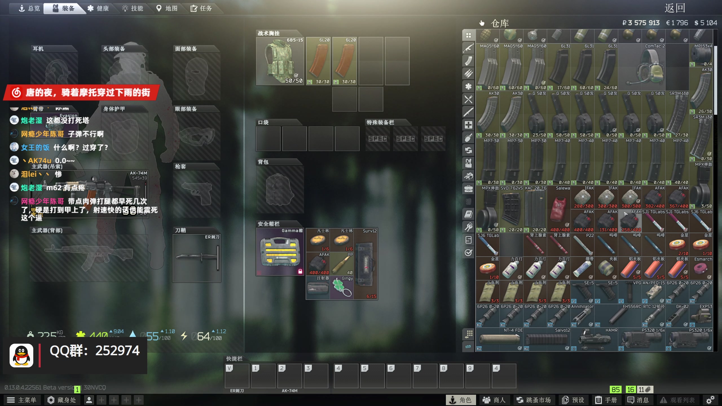Filter stash by food fork-and-knife icon
This screenshot has width=722, height=406.
coord(468,99)
